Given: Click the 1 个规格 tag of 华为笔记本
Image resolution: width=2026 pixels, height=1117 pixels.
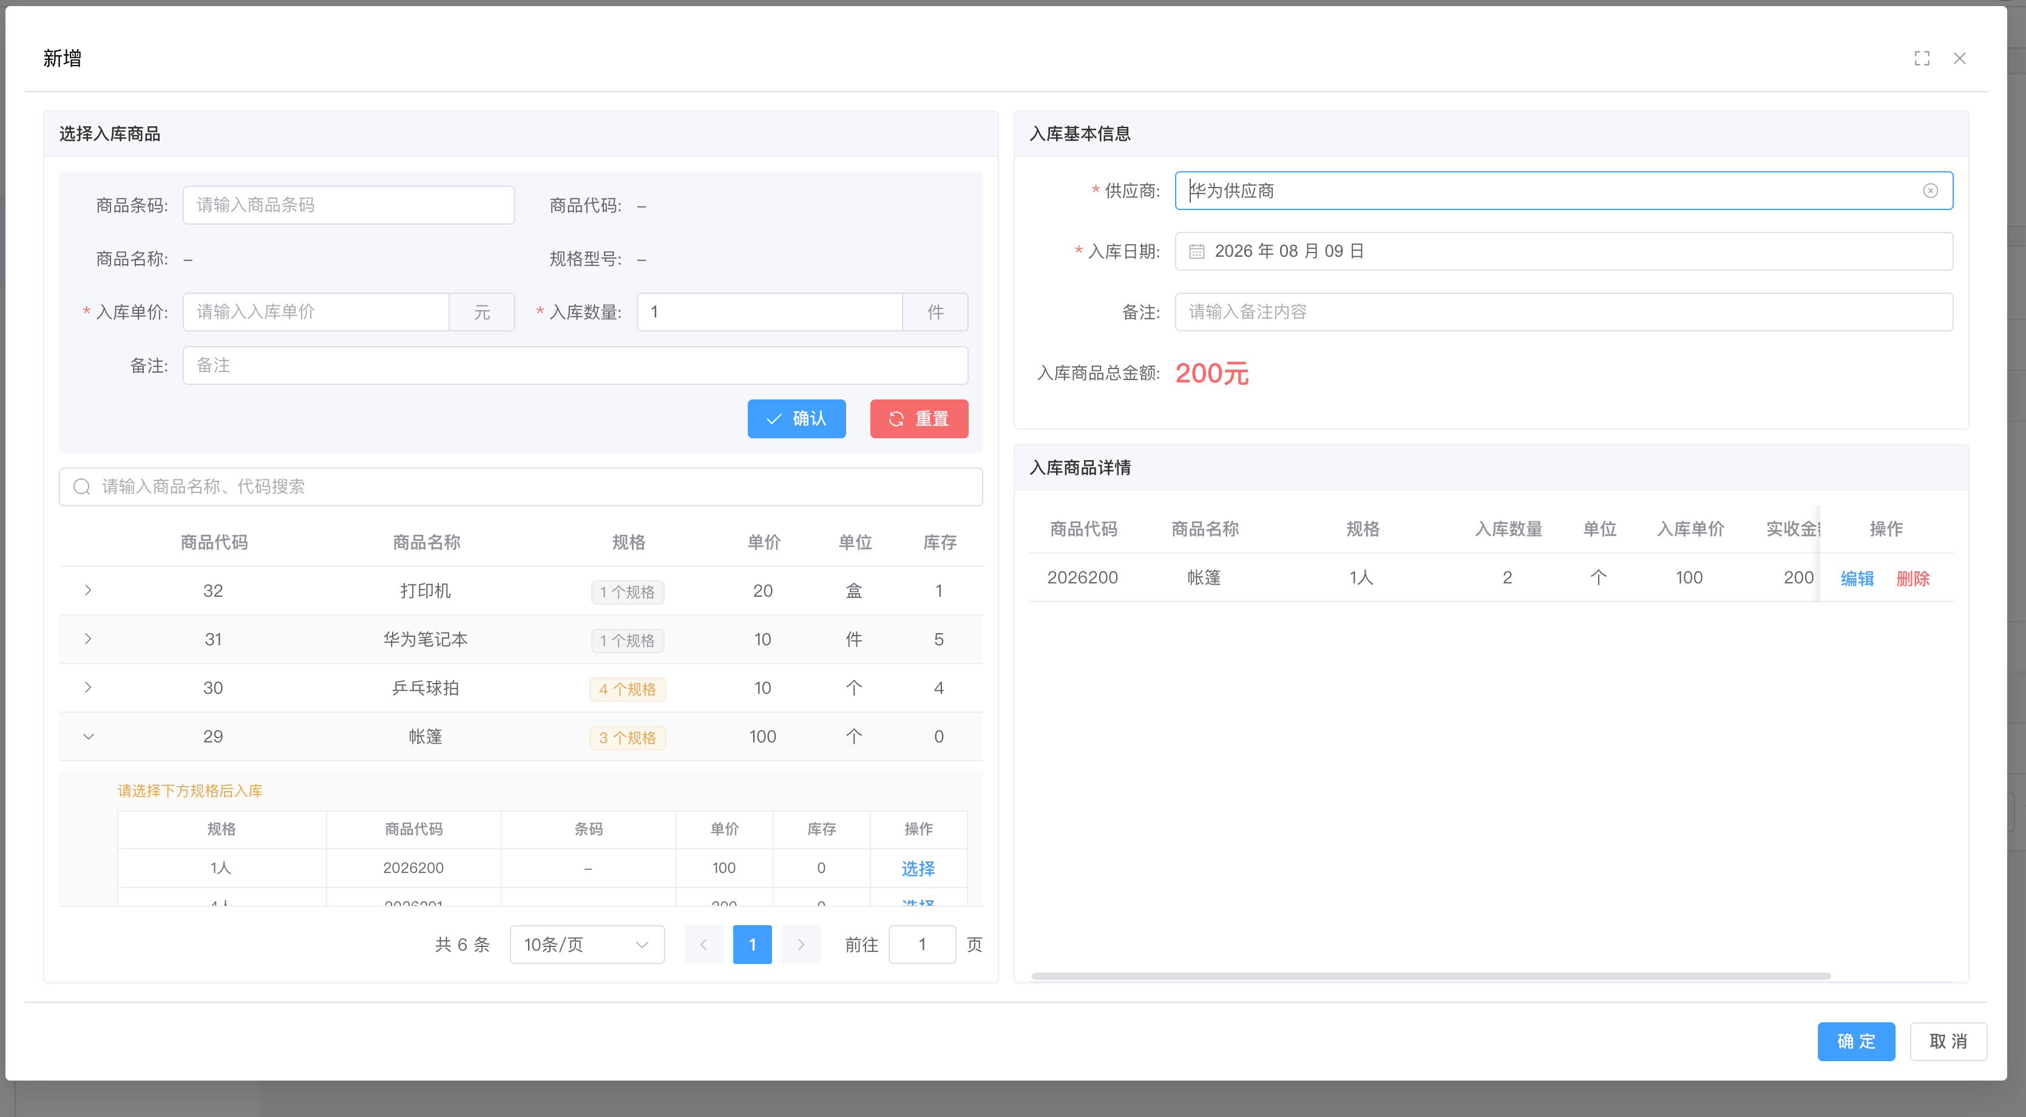Looking at the screenshot, I should (x=627, y=641).
